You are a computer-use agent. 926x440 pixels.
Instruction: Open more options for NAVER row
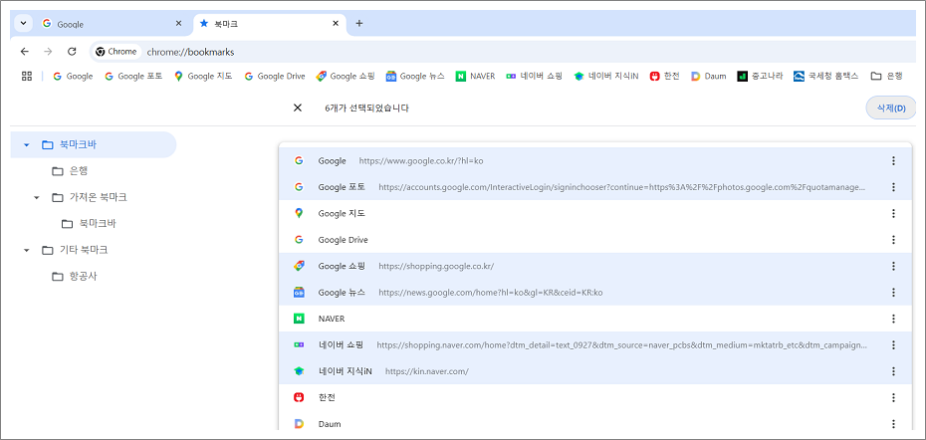click(893, 319)
